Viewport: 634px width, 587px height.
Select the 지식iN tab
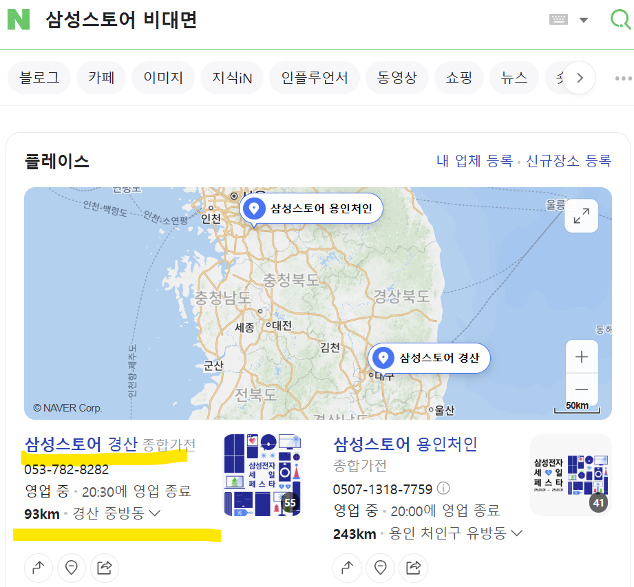point(232,78)
